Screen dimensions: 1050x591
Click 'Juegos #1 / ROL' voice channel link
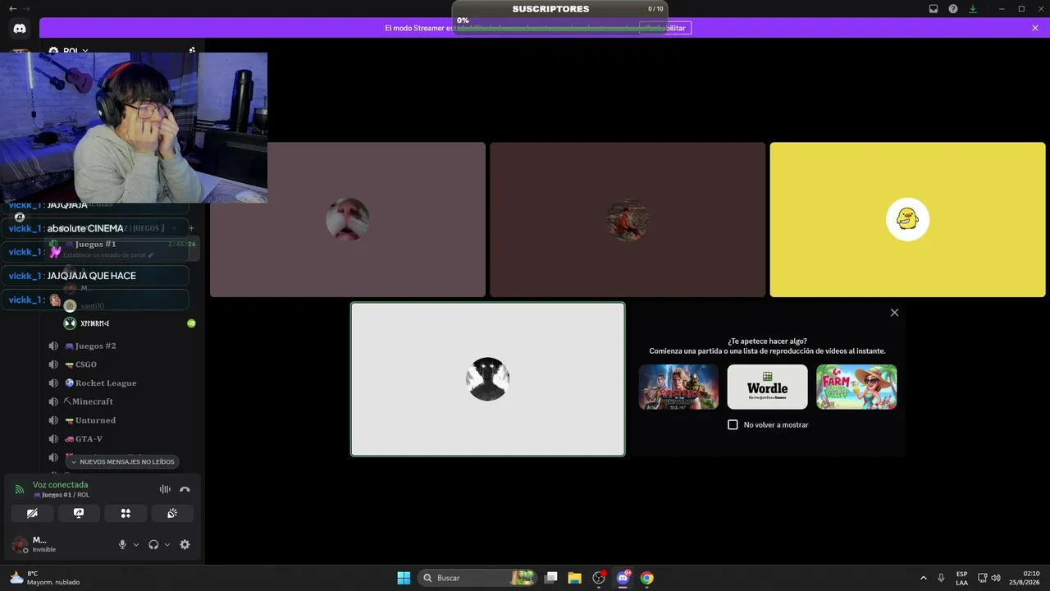coord(61,495)
